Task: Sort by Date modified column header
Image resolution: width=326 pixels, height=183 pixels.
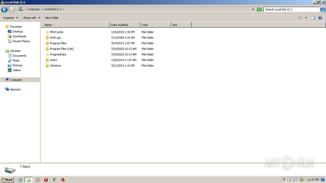Action: (x=125, y=25)
